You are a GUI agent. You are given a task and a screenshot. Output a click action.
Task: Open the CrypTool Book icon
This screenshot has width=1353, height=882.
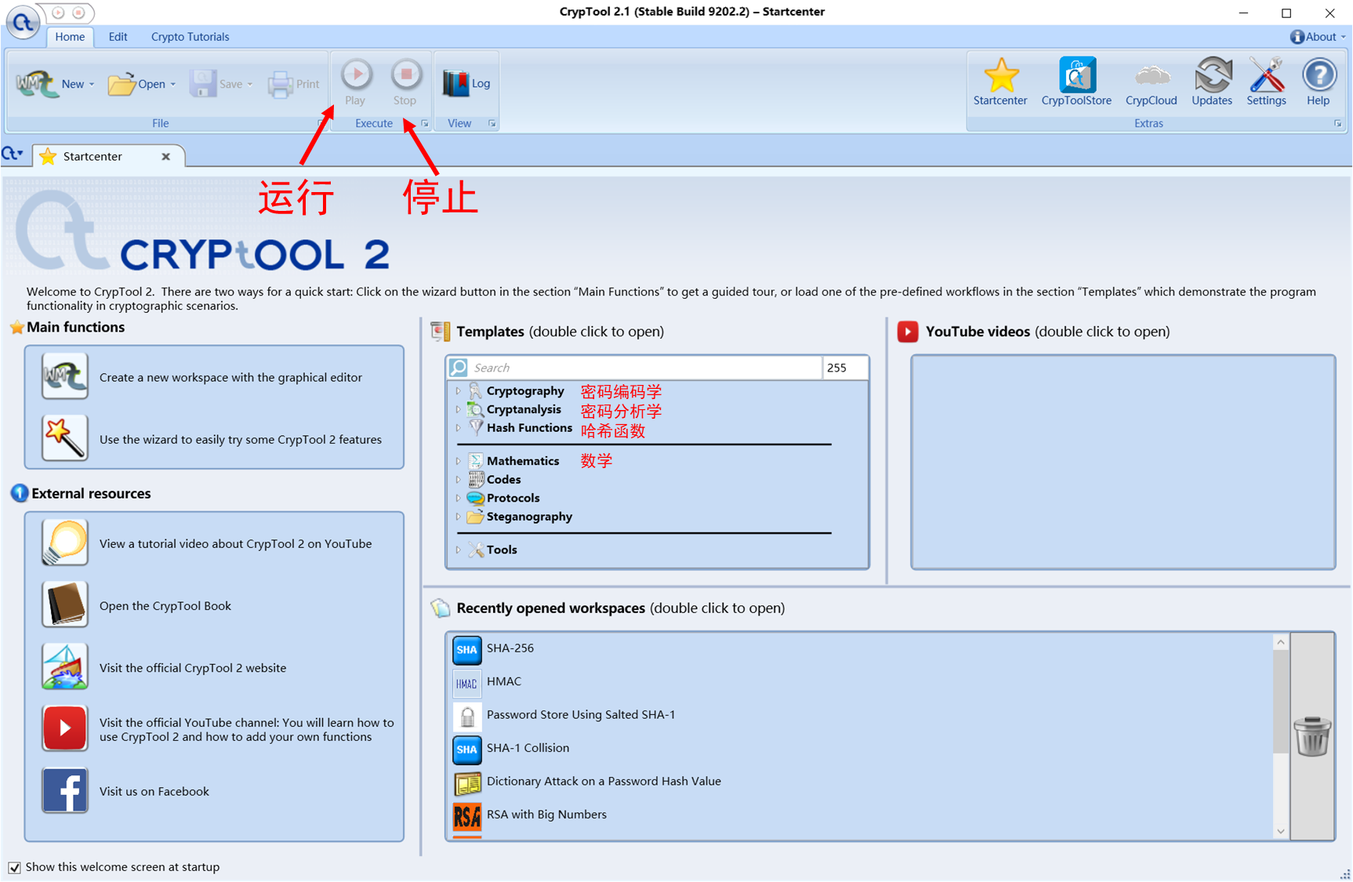coord(65,604)
